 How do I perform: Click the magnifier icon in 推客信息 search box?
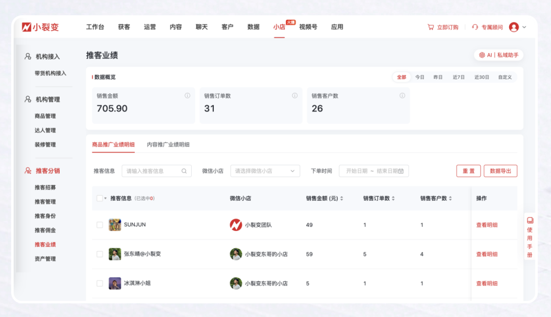(x=184, y=171)
